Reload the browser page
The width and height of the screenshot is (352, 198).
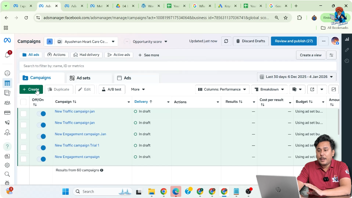26,18
